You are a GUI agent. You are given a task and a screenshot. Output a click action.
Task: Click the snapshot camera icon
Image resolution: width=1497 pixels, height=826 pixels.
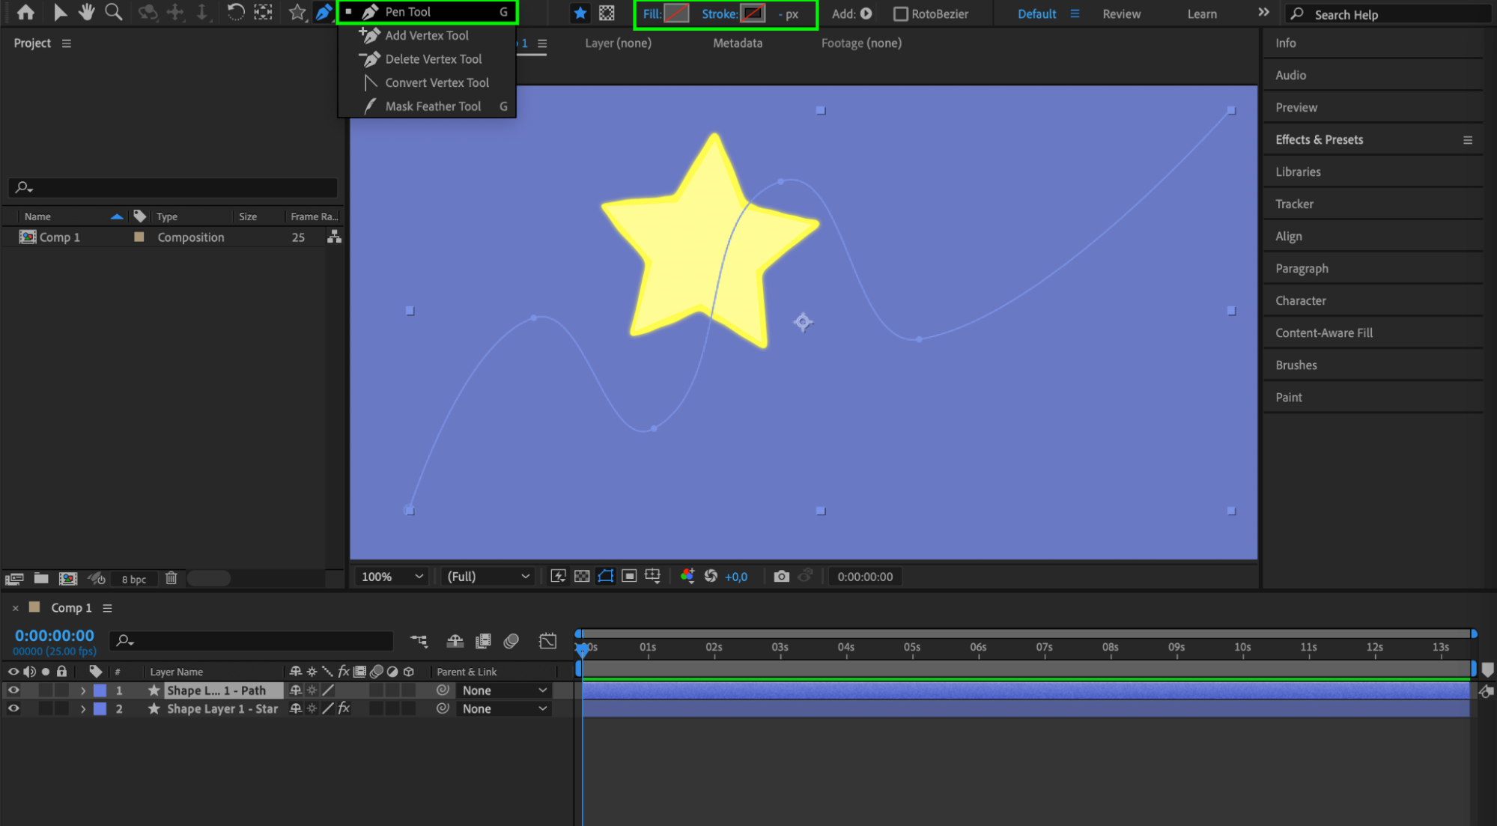(781, 576)
